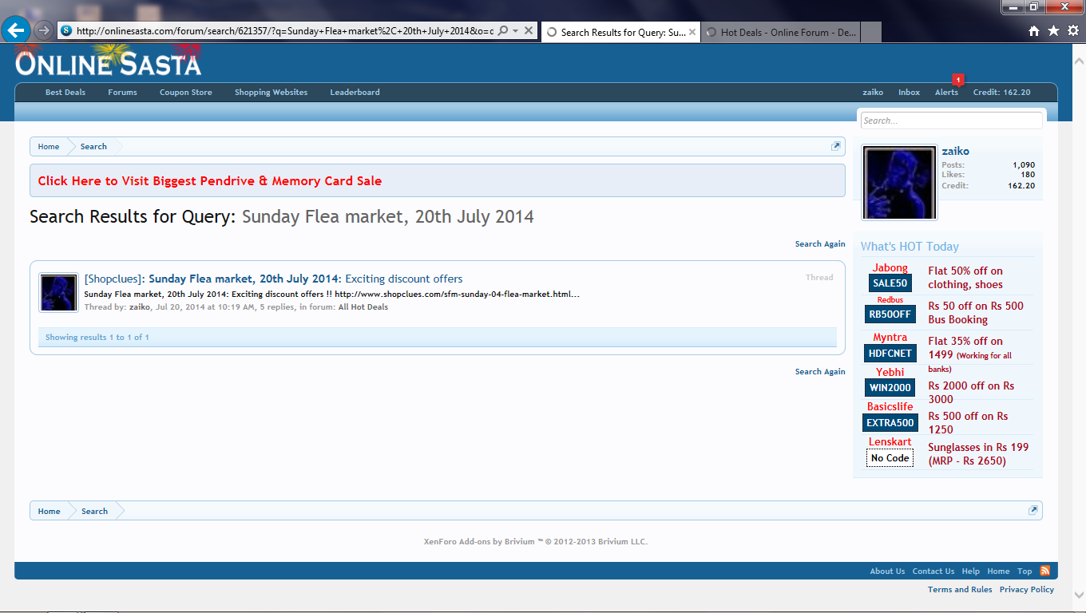Open the Brivium add-ons credit link
The height and width of the screenshot is (613, 1086).
536,542
